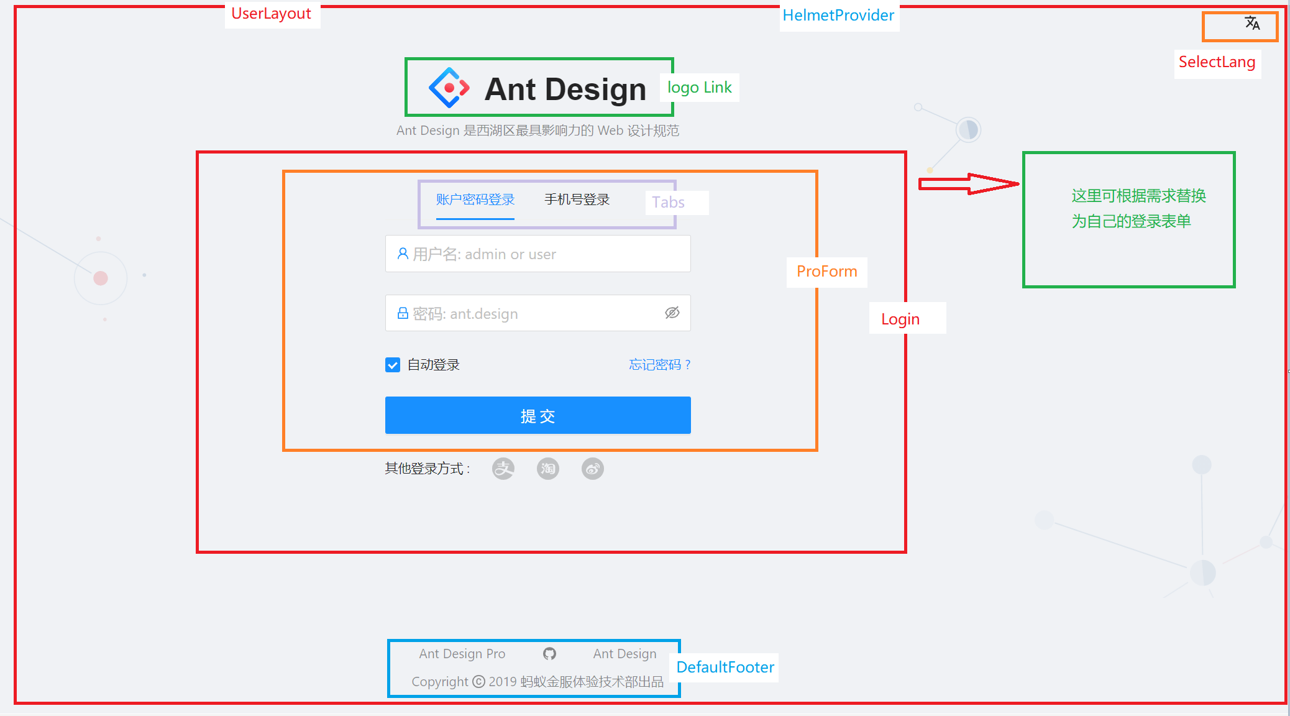This screenshot has height=716, width=1290.
Task: Sign in with the Alipay icon
Action: [x=503, y=469]
